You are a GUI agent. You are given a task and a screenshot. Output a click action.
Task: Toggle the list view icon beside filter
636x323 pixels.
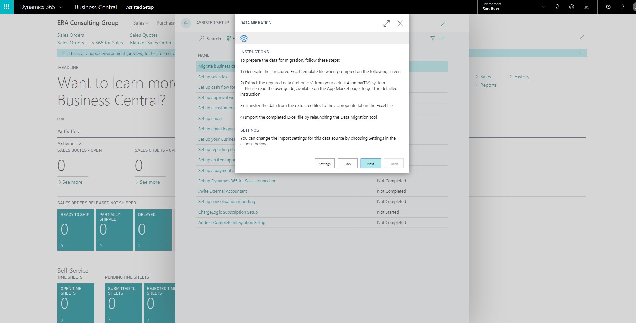click(443, 39)
